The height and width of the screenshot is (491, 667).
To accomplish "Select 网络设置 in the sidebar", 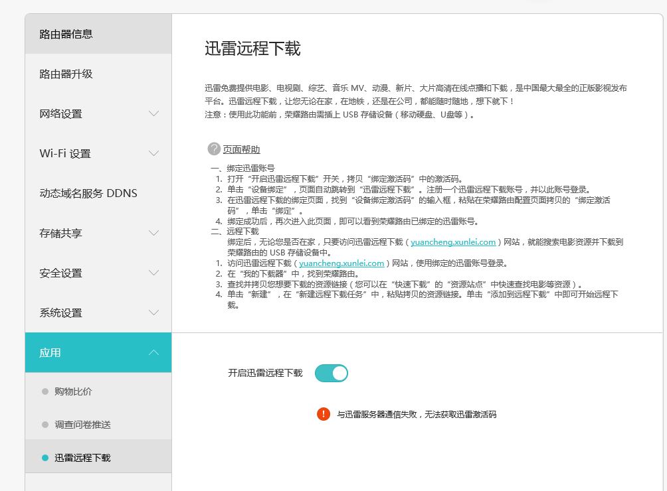I will point(98,114).
